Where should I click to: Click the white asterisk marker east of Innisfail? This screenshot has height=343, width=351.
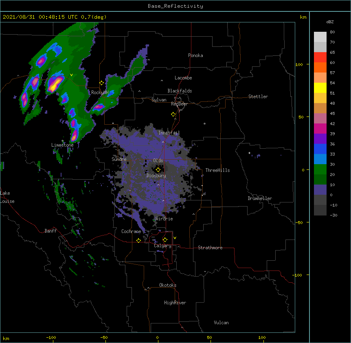pyautogui.click(x=204, y=123)
